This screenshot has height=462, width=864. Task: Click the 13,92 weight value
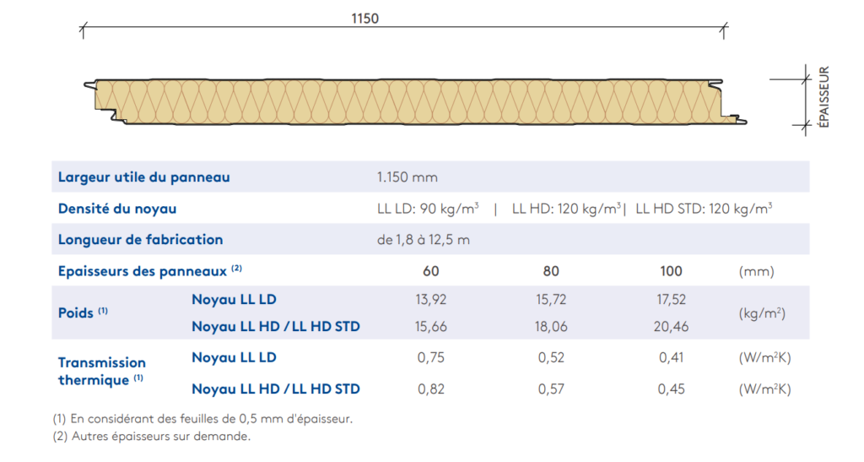click(x=430, y=299)
